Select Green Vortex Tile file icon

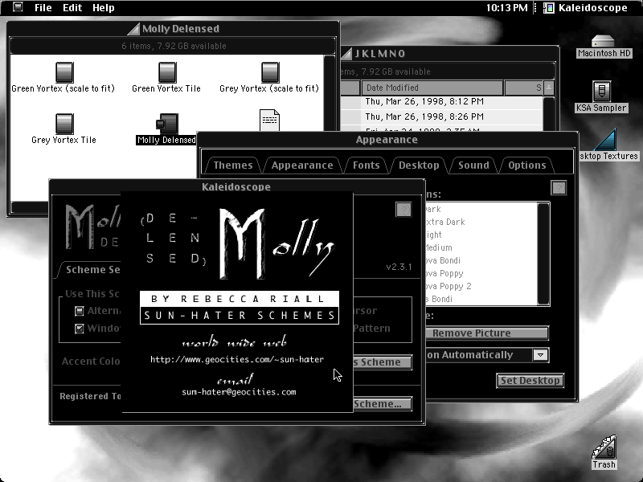(167, 72)
